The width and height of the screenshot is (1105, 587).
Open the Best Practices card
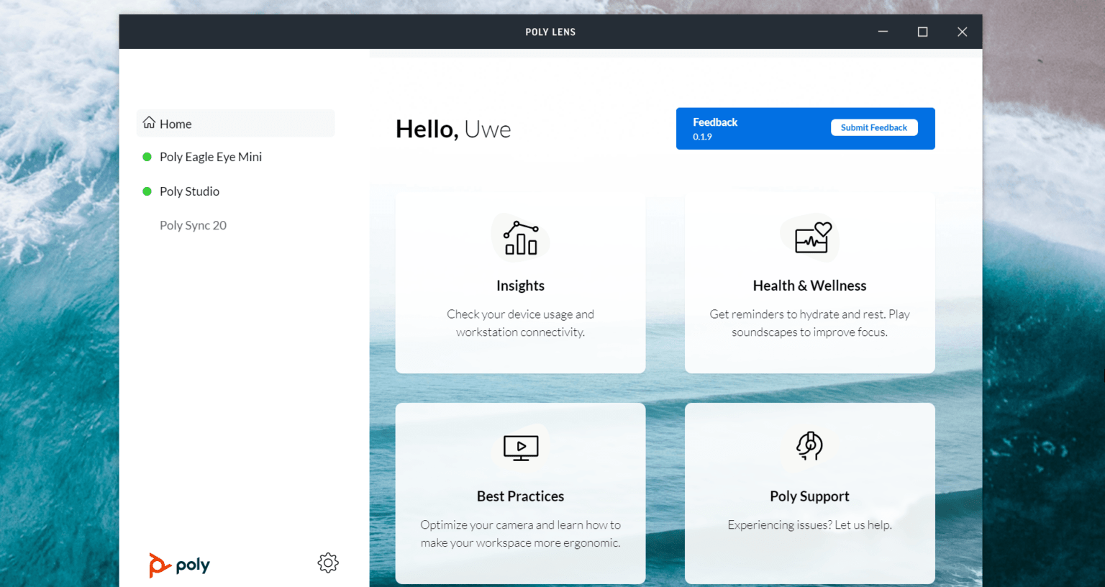(520, 493)
